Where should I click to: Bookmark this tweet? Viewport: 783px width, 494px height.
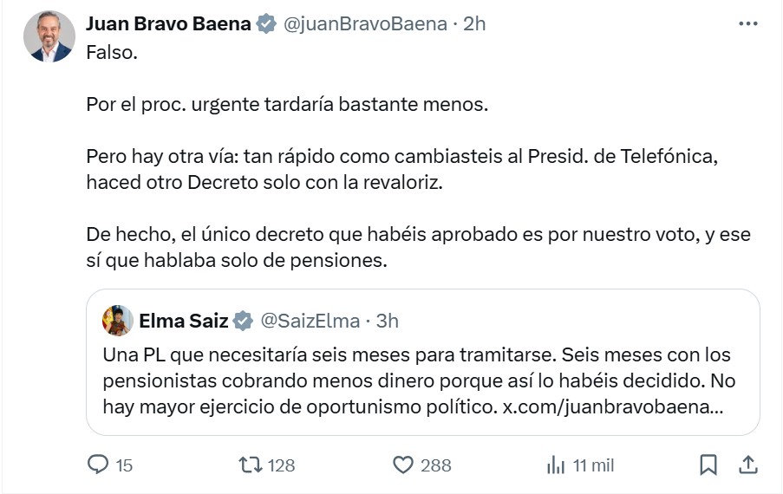[x=708, y=465]
